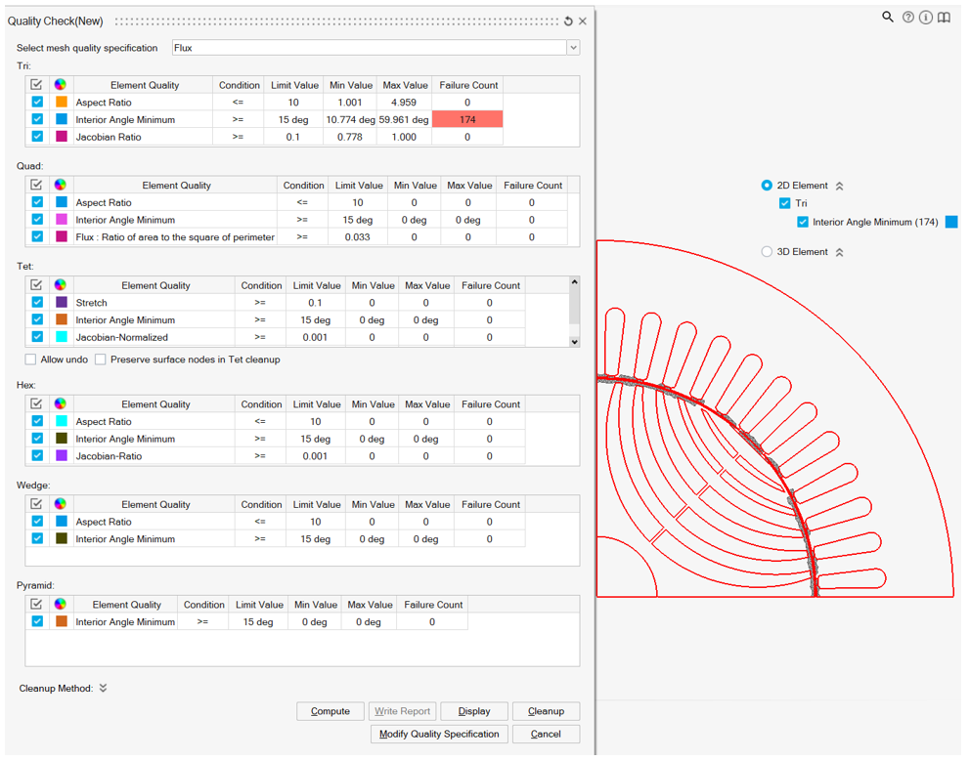
Task: Click the Compute button
Action: (330, 711)
